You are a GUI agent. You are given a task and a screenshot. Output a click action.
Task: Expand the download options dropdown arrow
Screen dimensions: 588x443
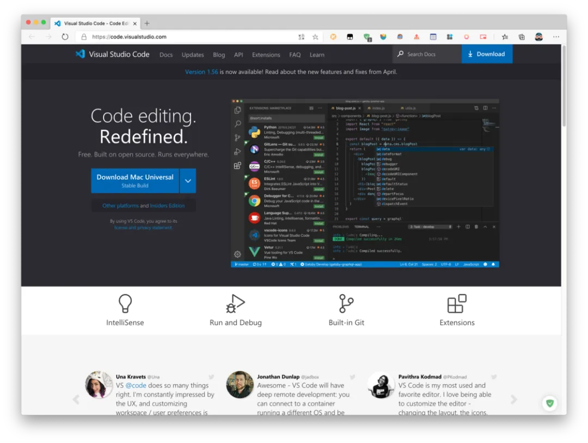[188, 180]
